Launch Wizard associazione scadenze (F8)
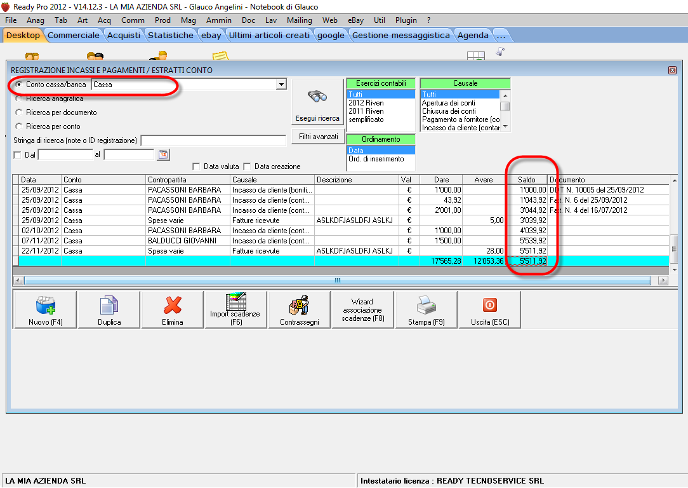 tap(362, 309)
